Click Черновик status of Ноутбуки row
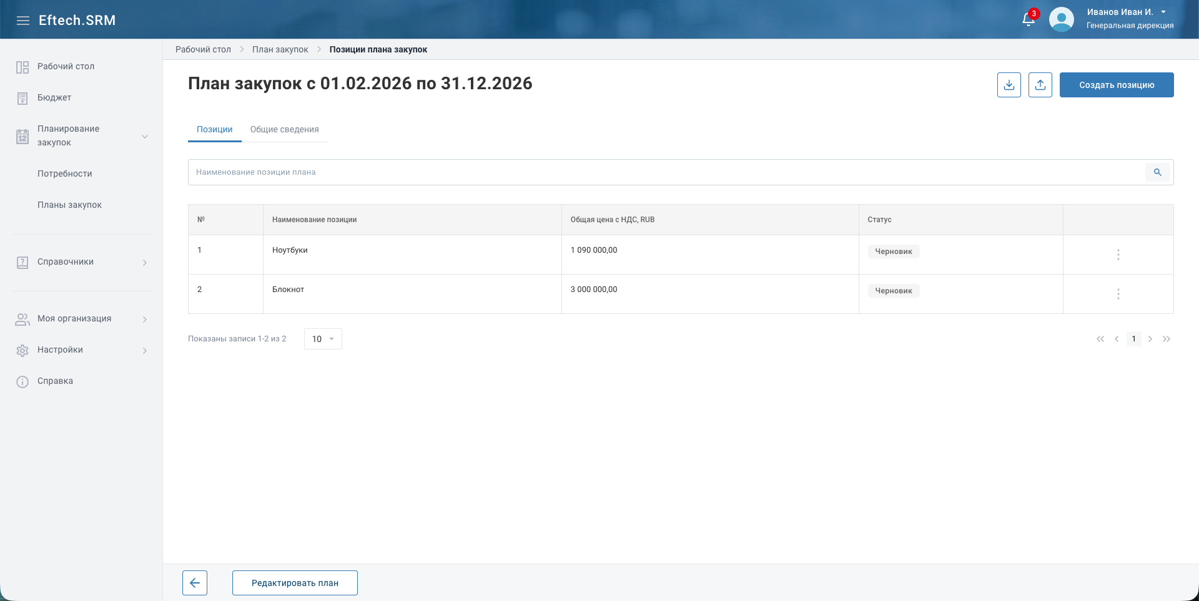 (x=894, y=252)
